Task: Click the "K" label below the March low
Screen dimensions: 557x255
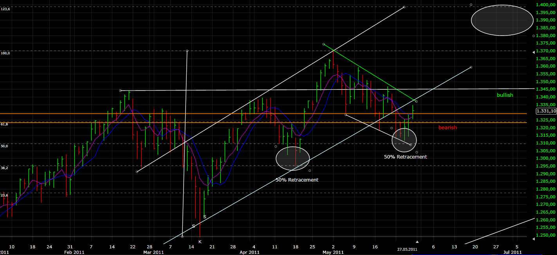Action: tap(200, 242)
